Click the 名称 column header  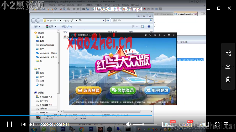click(65, 32)
